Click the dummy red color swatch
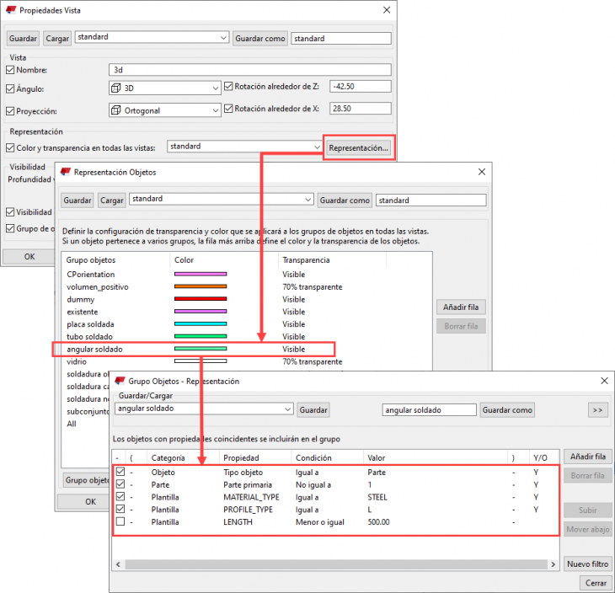 (201, 299)
